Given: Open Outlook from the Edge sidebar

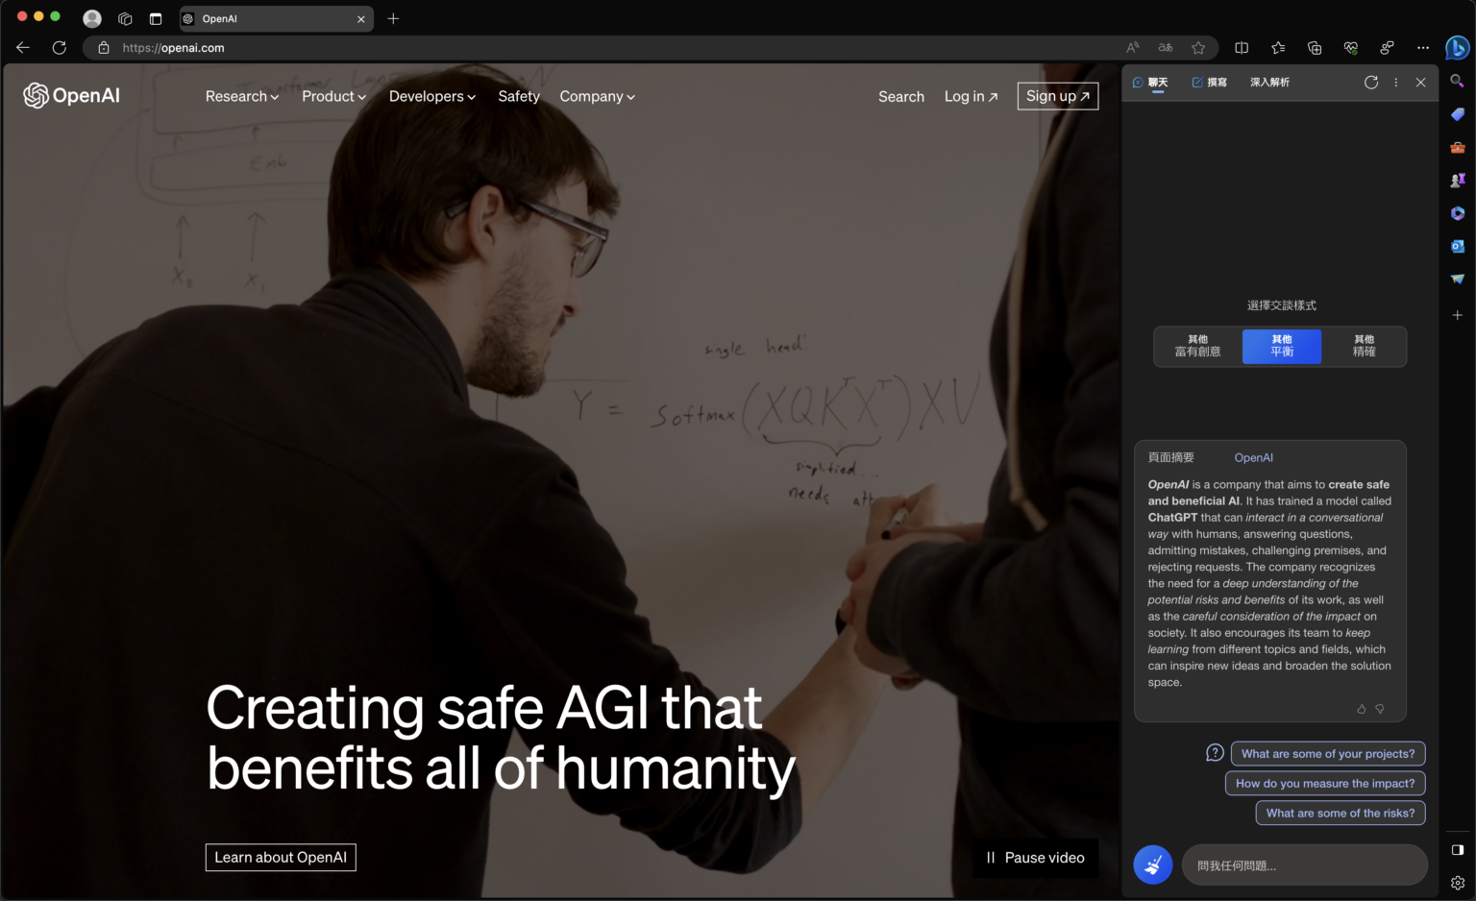Looking at the screenshot, I should (1457, 246).
